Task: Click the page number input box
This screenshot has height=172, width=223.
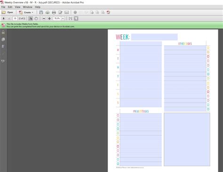Action: pyautogui.click(x=15, y=18)
